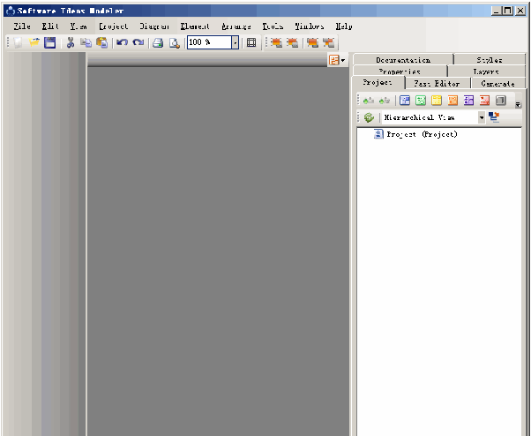Add a diagram using the red diagram icon
Screen dimensions: 531x436
coord(484,101)
